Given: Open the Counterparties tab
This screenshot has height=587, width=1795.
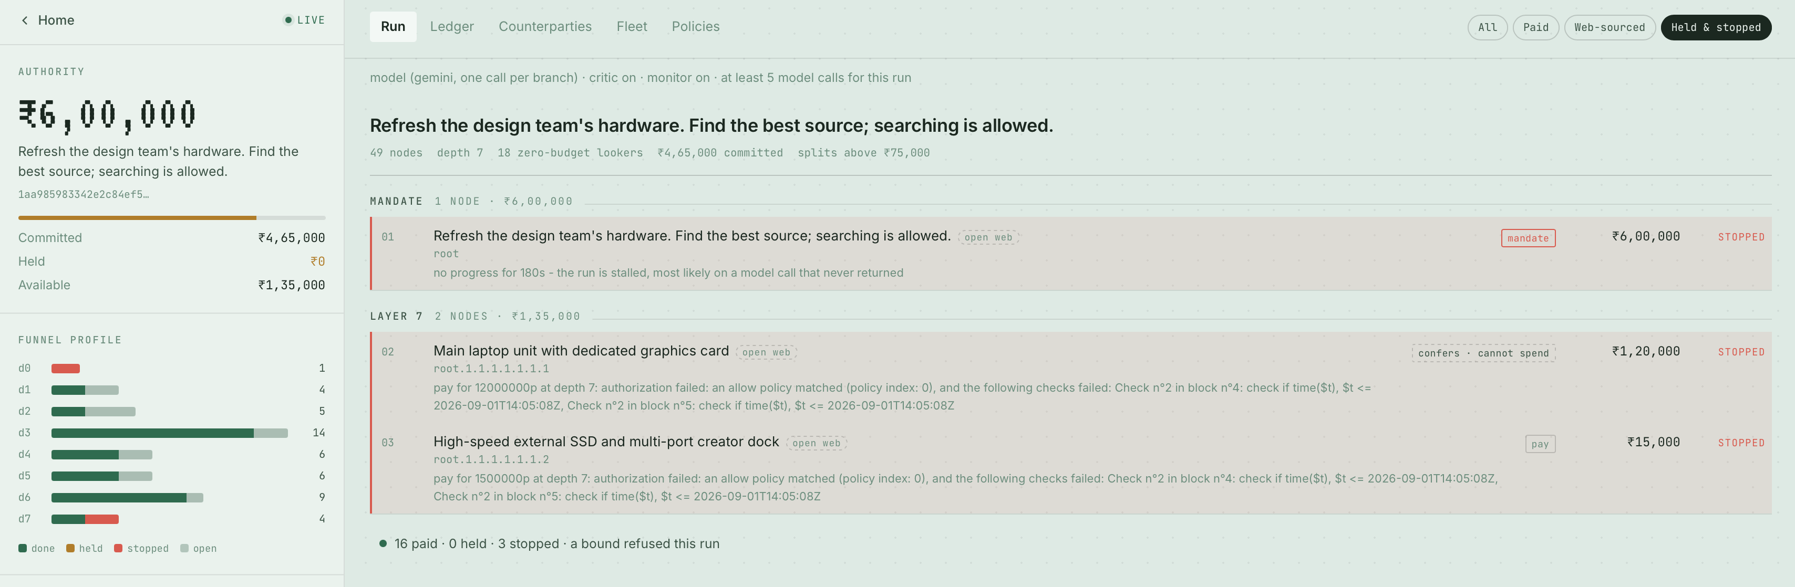Looking at the screenshot, I should pyautogui.click(x=545, y=26).
